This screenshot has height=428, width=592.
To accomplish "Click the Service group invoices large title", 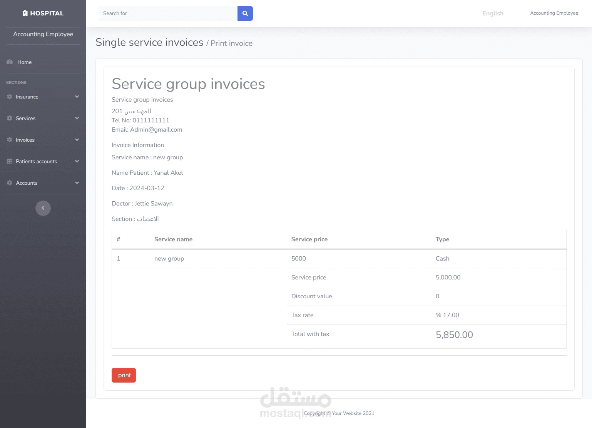I will pos(188,84).
